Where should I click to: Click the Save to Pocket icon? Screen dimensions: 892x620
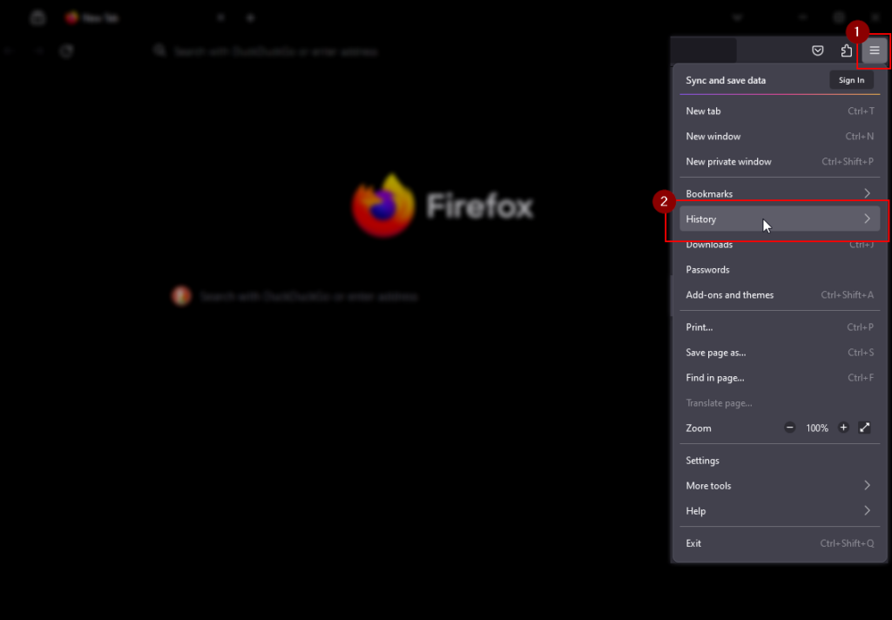tap(818, 51)
